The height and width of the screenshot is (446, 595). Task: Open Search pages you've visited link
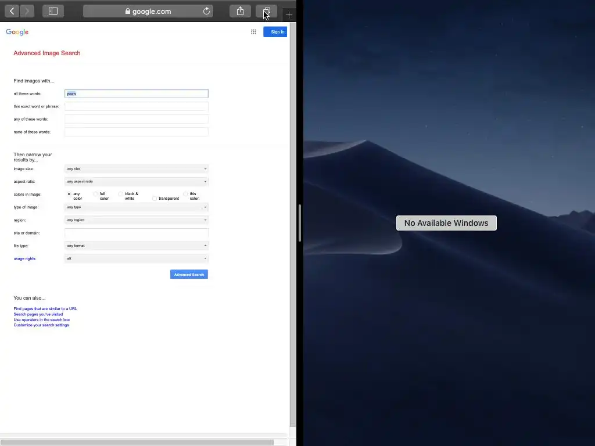point(38,314)
